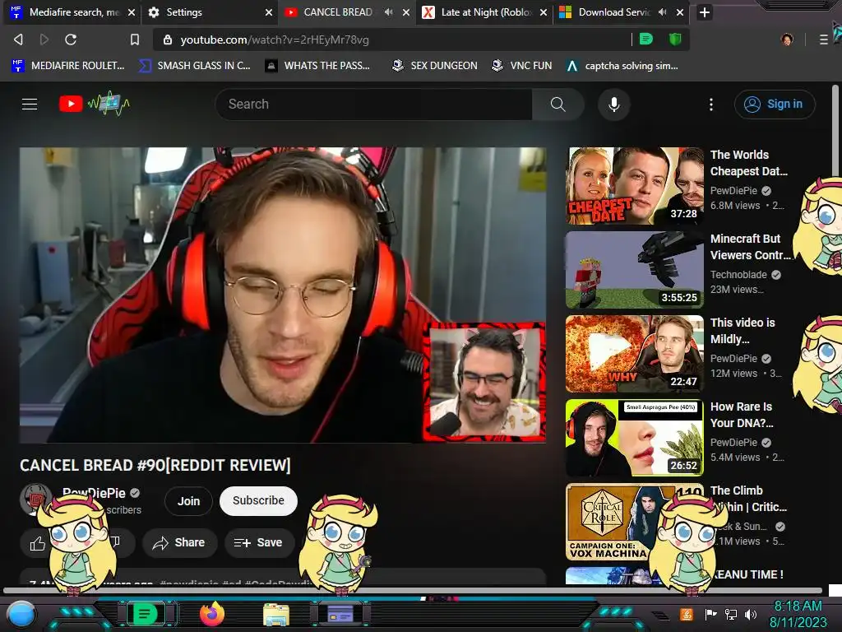Viewport: 842px width, 632px height.
Task: Open green chat app on taskbar
Action: [145, 614]
